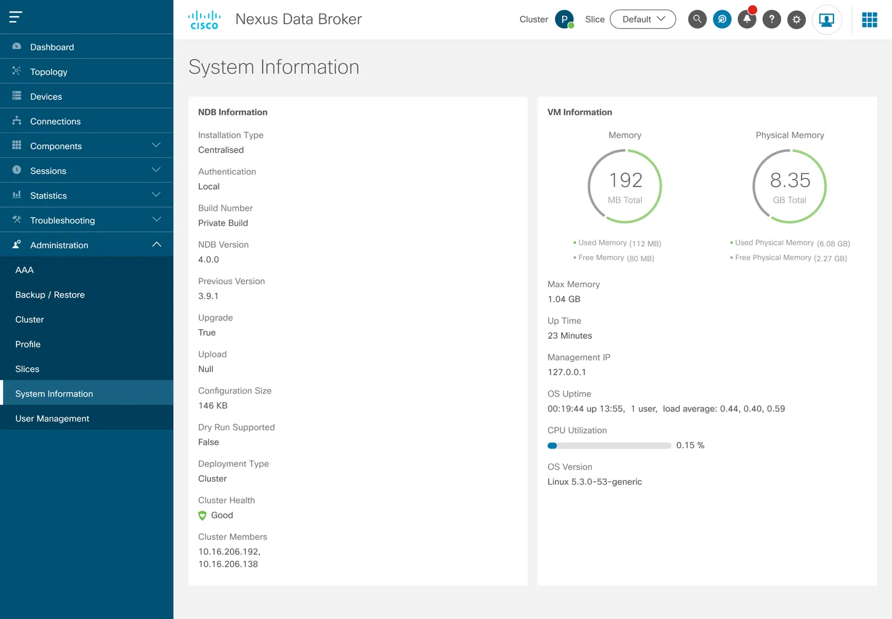Click the Troubleshooting tools icon
The image size is (892, 619).
click(x=17, y=220)
